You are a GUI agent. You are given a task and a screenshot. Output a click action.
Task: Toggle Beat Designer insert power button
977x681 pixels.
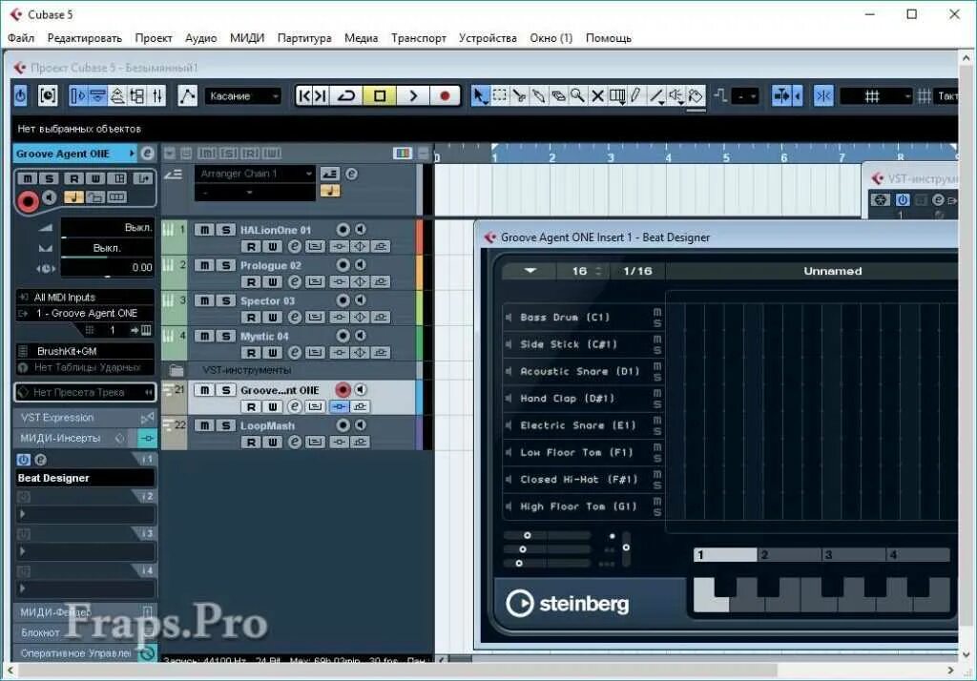tap(23, 460)
